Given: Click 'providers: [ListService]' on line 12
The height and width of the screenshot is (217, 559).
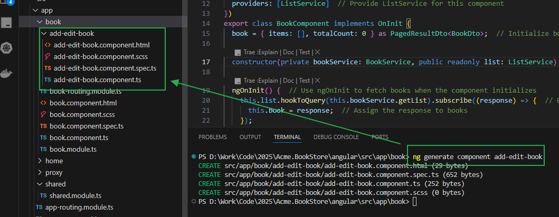Looking at the screenshot, I should tap(280, 4).
